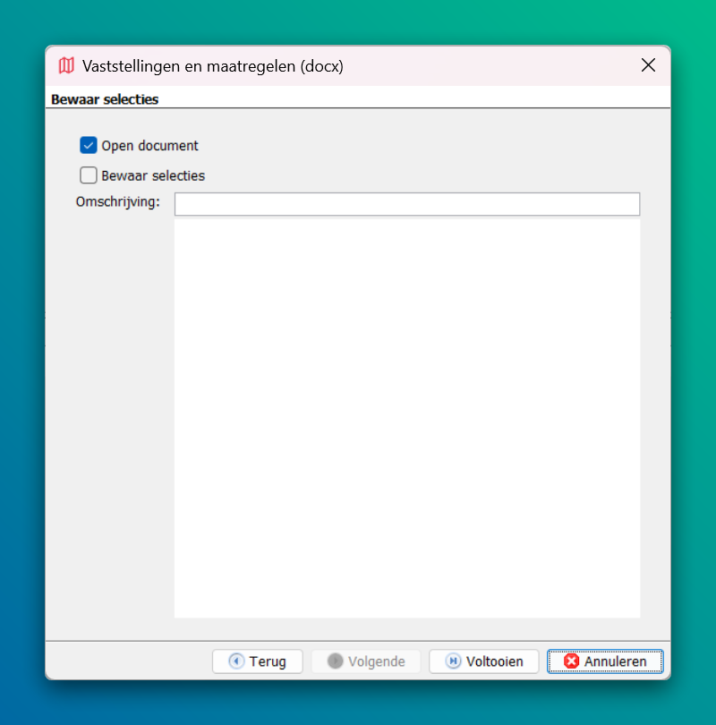This screenshot has height=725, width=716.
Task: Go back with the Terug button label
Action: coord(268,661)
